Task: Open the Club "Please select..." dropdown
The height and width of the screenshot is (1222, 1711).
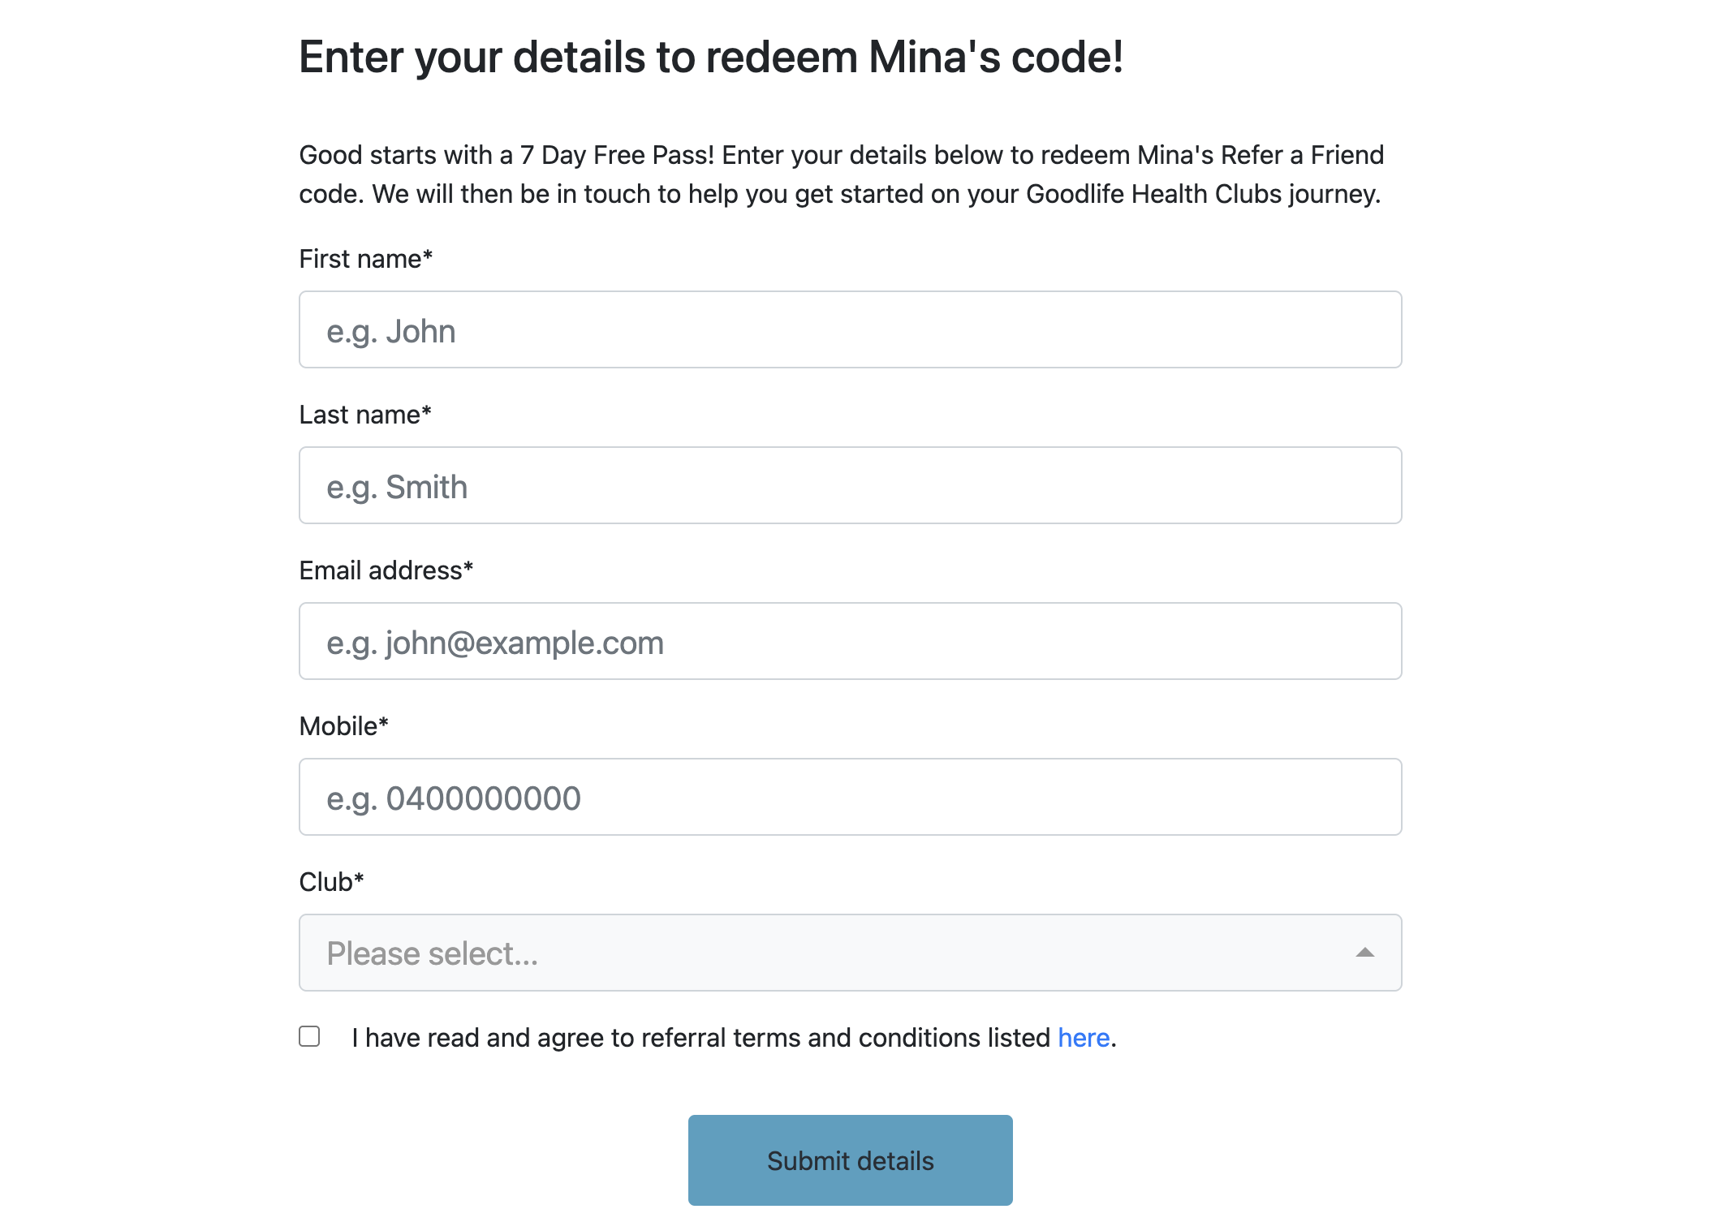Action: click(850, 953)
